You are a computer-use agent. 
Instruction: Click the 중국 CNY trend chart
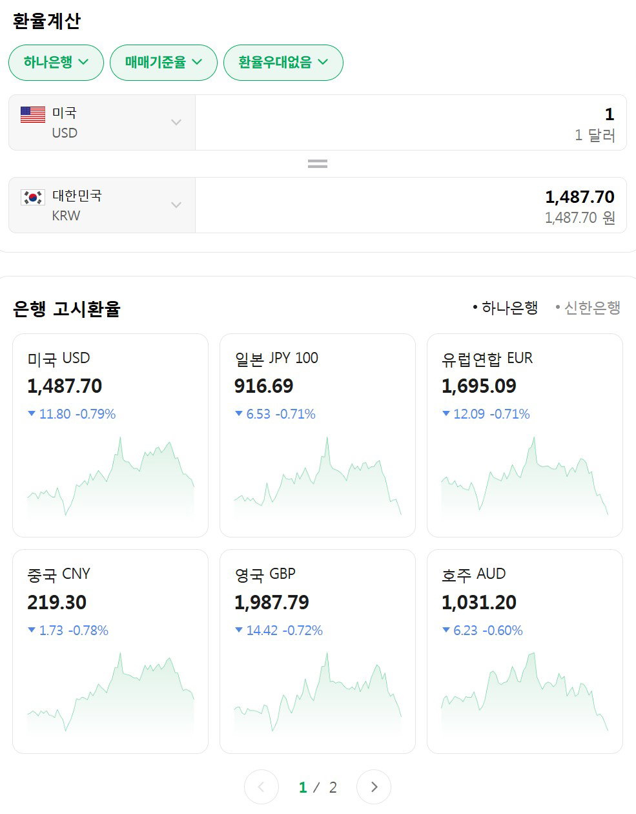[110, 694]
